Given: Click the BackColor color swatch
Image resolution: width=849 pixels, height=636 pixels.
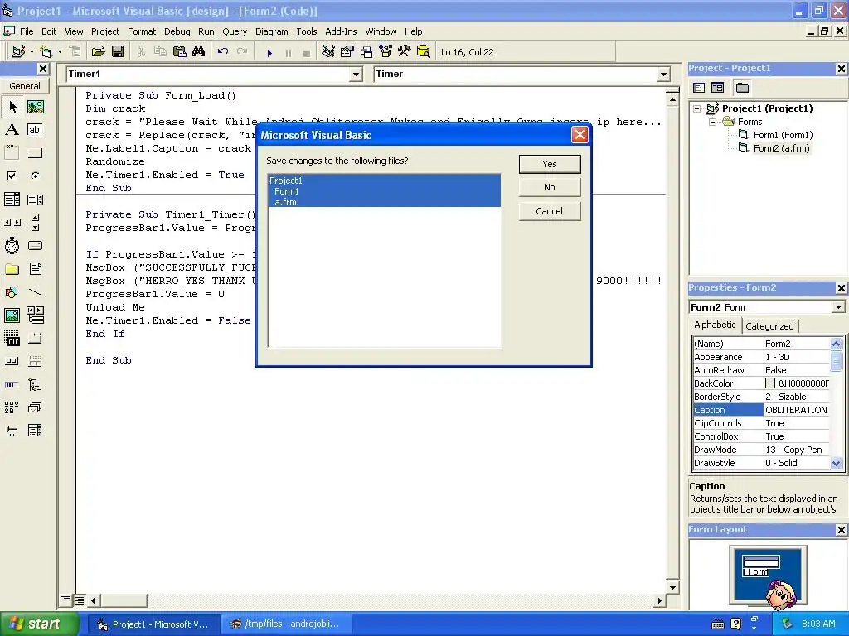Looking at the screenshot, I should 770,383.
